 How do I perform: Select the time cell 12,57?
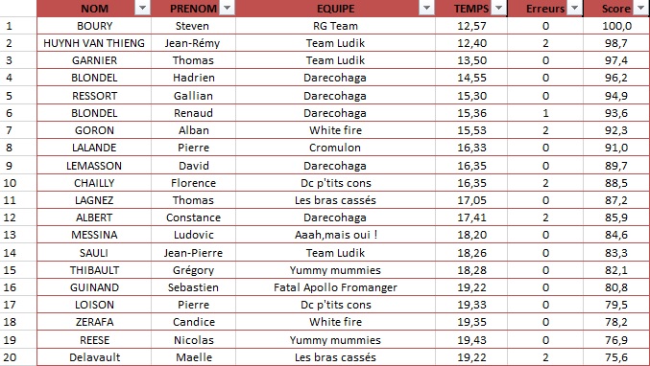pos(471,26)
